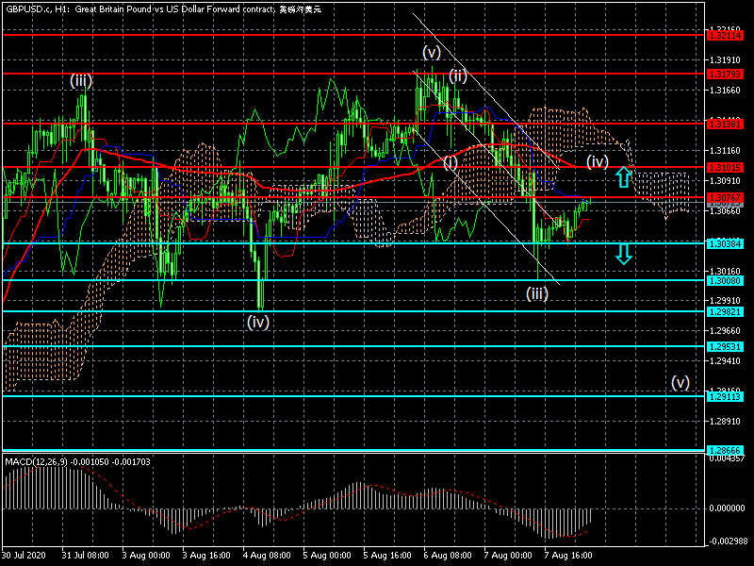Click the red 1.31015 price label
This screenshot has width=754, height=566.
(725, 168)
